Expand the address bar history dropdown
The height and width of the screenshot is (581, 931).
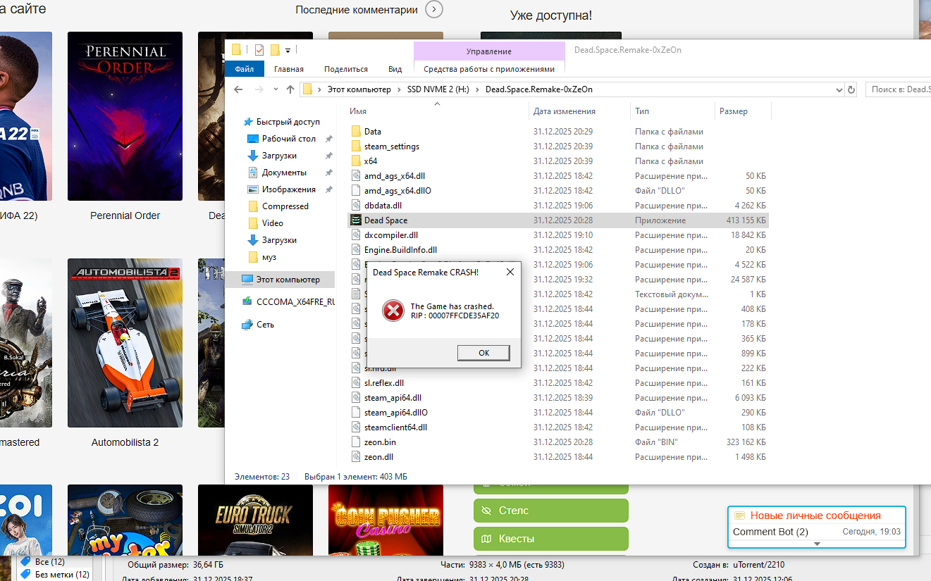coord(838,89)
